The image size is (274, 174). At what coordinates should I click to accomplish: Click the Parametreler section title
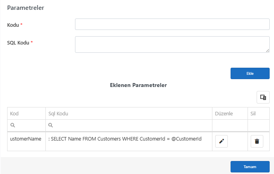(x=26, y=8)
